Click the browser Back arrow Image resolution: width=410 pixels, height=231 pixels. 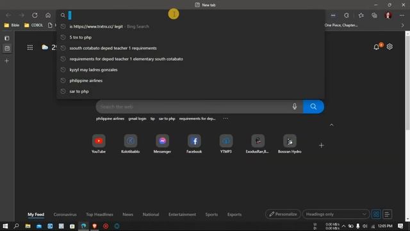point(8,15)
